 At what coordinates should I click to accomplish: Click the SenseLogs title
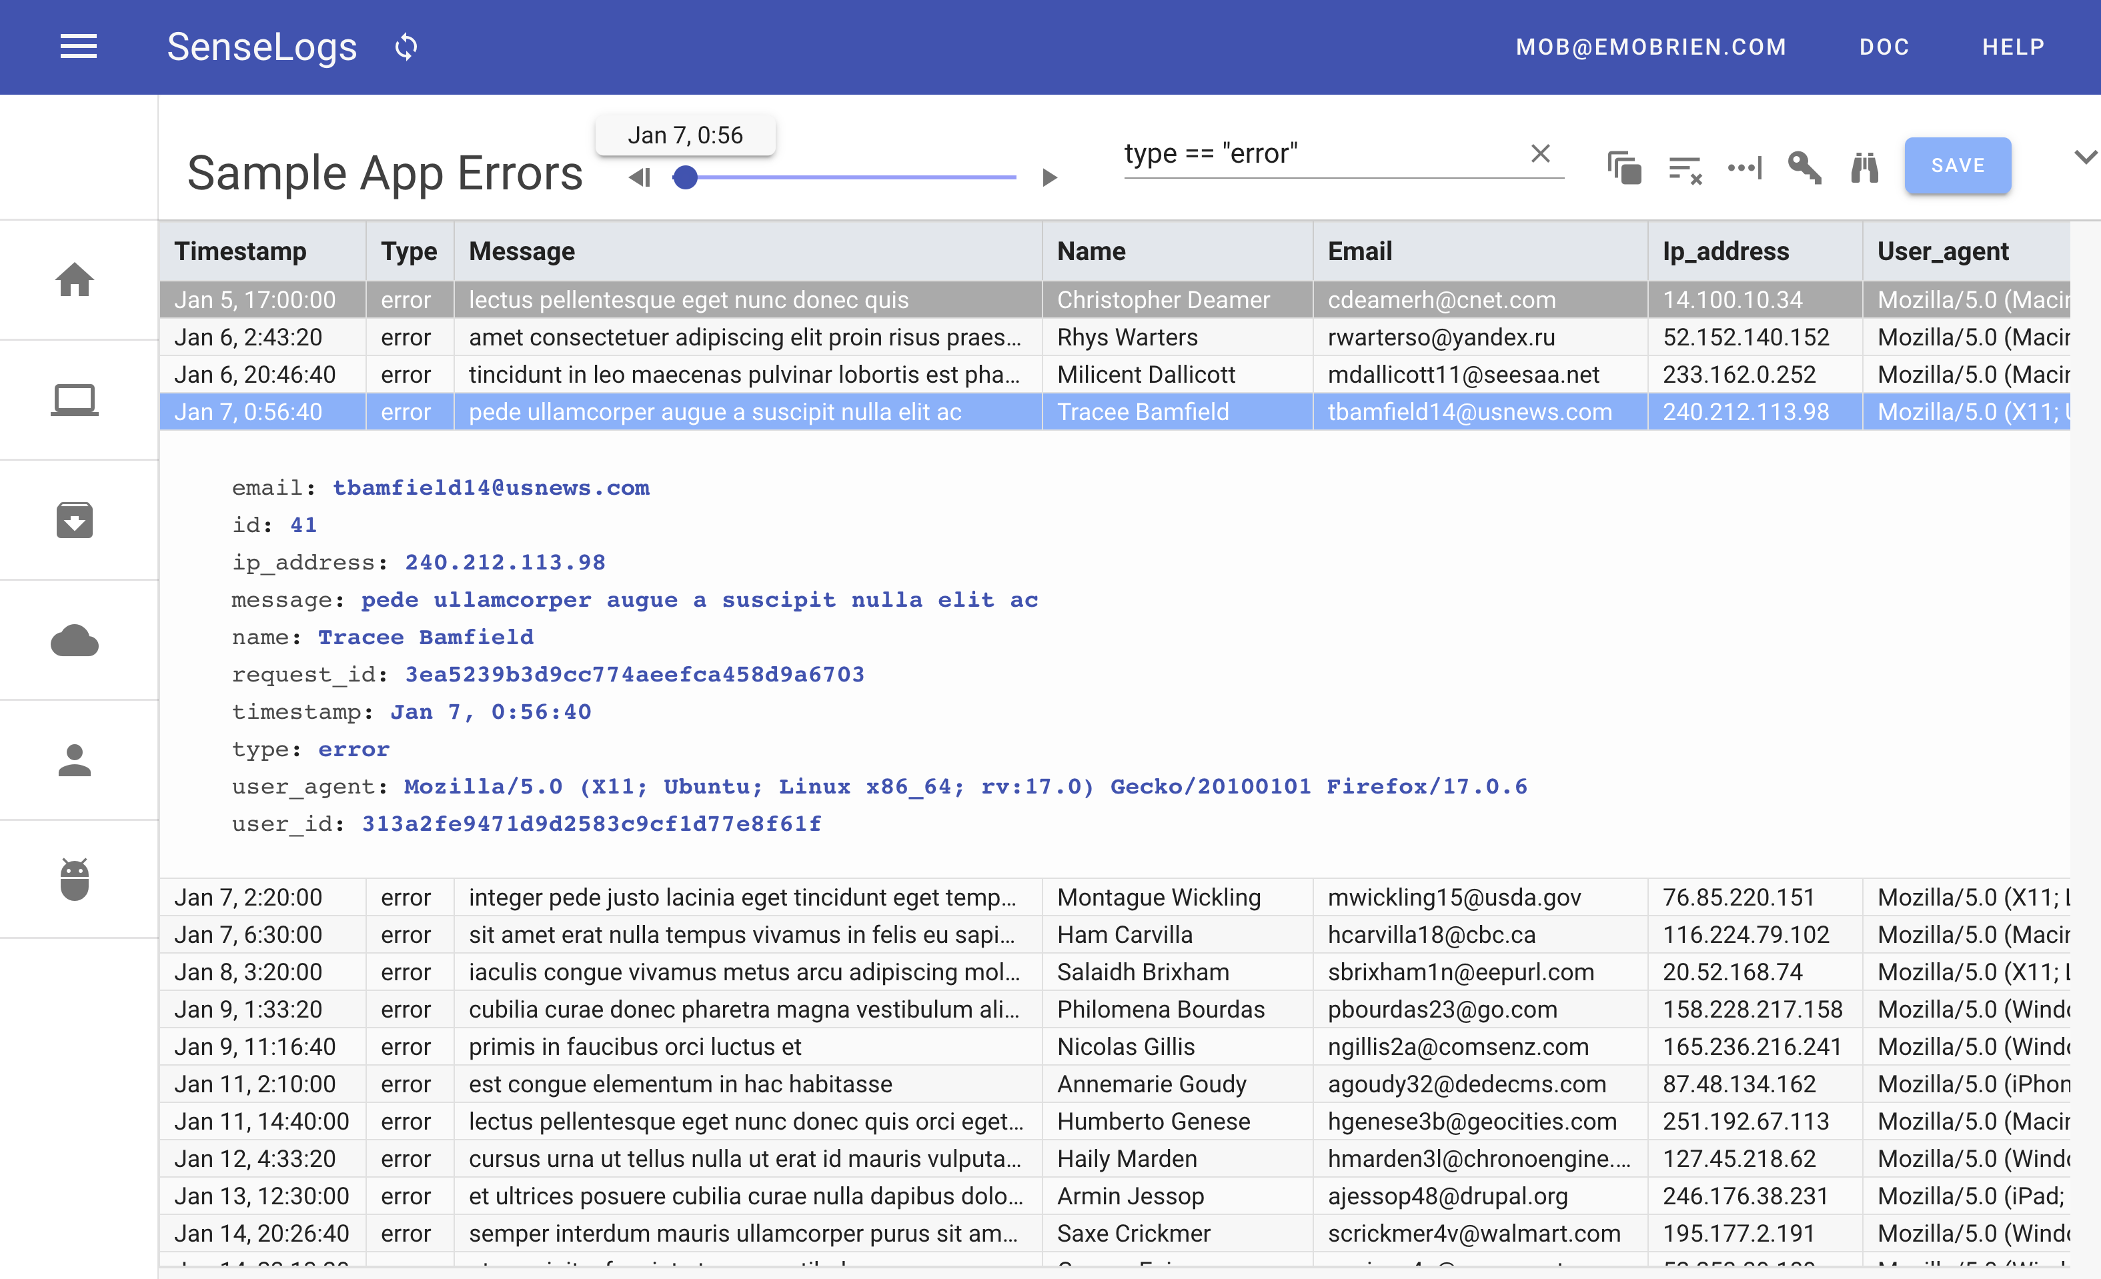click(x=261, y=47)
